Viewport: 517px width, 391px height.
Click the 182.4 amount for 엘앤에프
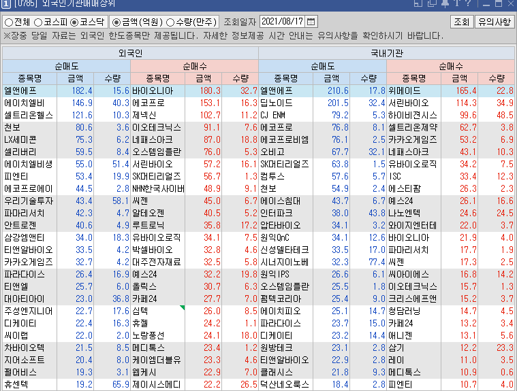pos(82,90)
